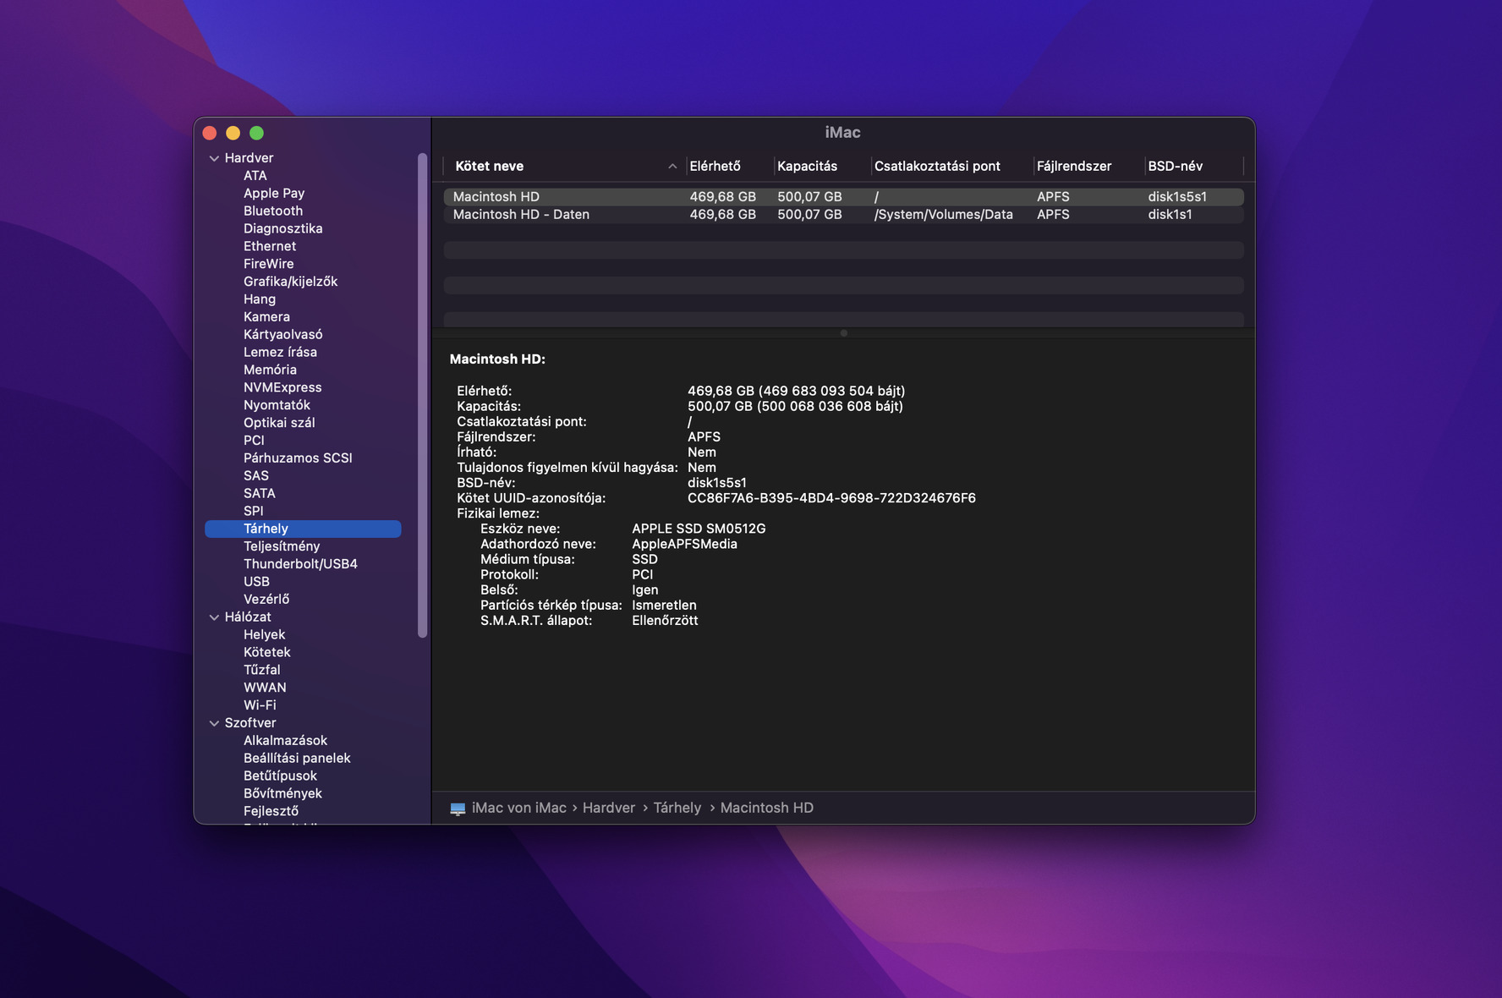This screenshot has width=1502, height=998.
Task: Select Bluetooth in the hardware list
Action: coord(273,211)
